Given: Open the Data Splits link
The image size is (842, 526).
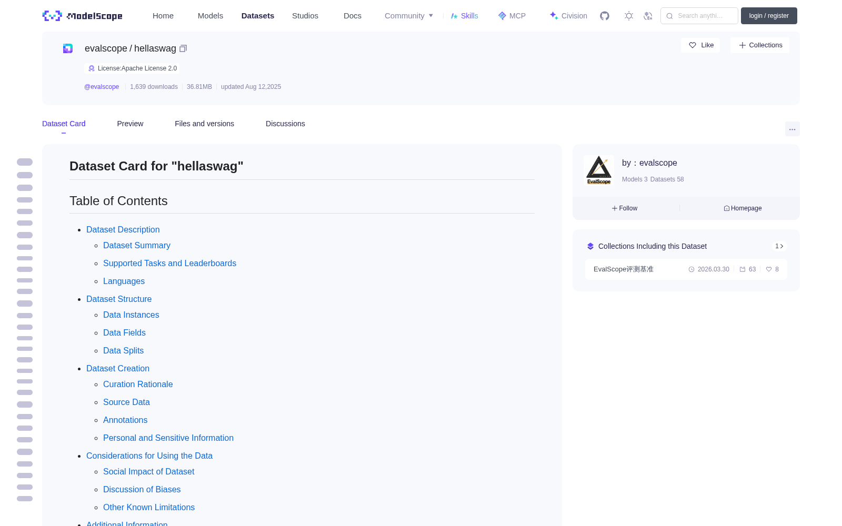Looking at the screenshot, I should point(123,350).
